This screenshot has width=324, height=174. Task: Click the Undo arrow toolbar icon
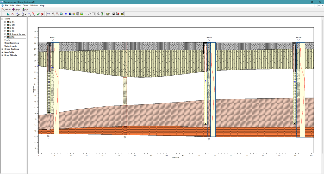(48, 14)
